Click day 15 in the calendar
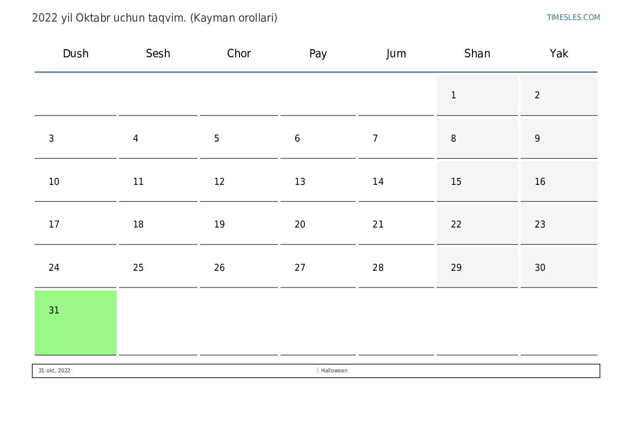The height and width of the screenshot is (447, 632). click(x=477, y=182)
